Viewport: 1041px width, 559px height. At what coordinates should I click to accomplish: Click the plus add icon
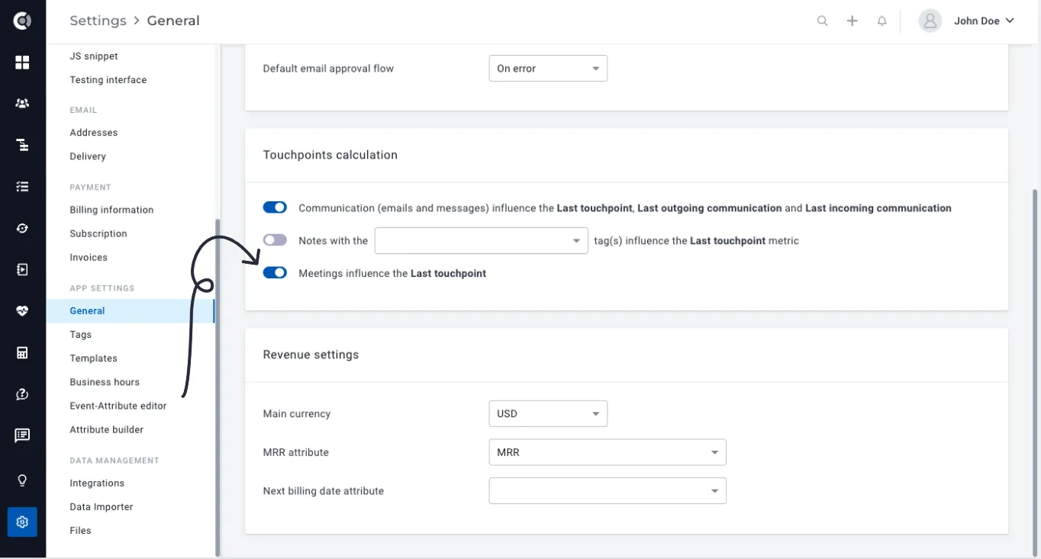pyautogui.click(x=852, y=21)
